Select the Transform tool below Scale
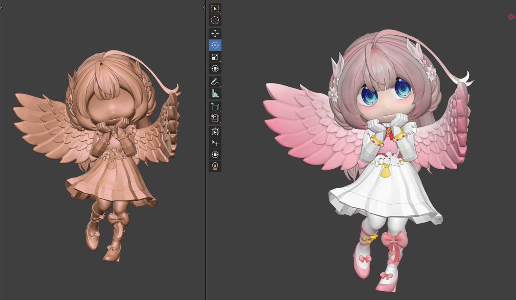 point(215,68)
